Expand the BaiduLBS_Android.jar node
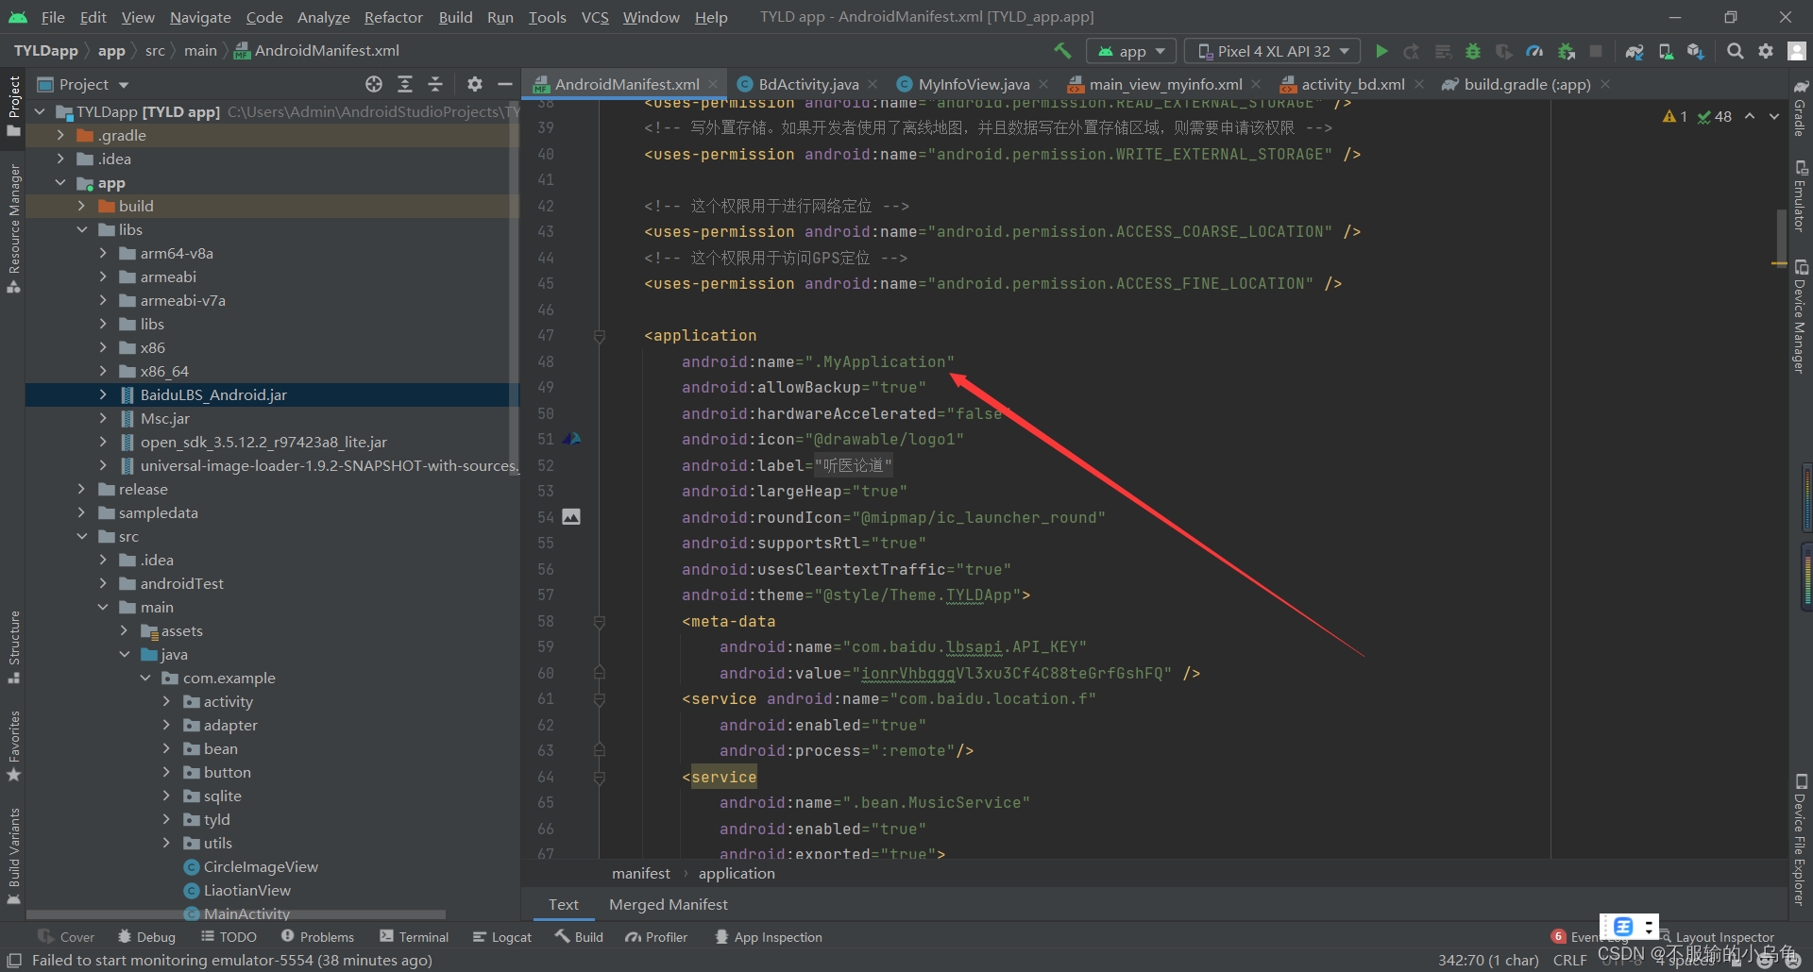This screenshot has width=1813, height=972. click(103, 394)
